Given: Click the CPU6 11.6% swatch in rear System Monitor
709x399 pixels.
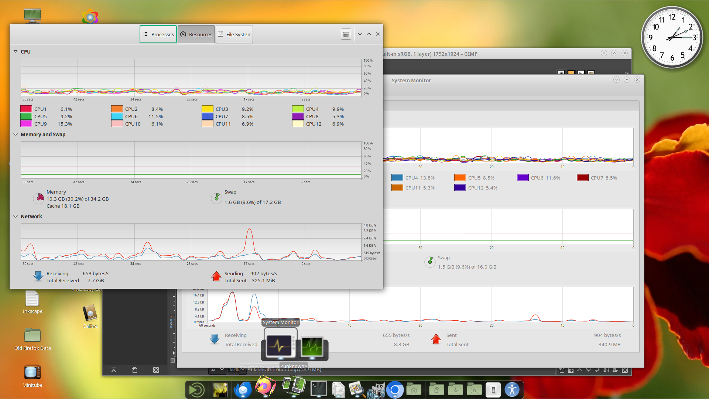Looking at the screenshot, I should pyautogui.click(x=523, y=178).
